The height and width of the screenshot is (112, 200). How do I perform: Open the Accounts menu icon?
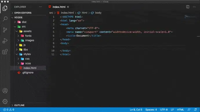[5, 91]
